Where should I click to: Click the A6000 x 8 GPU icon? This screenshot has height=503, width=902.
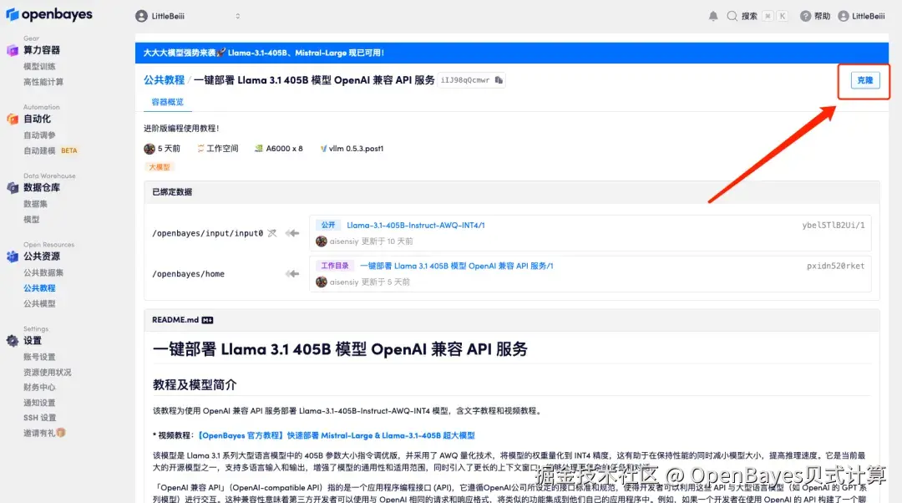click(259, 149)
